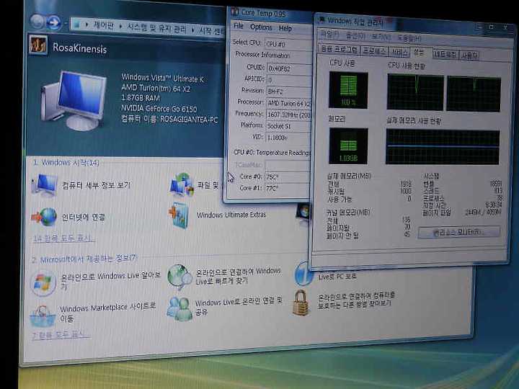Click the Task Manager title bar app icon
The image size is (519, 389).
[321, 19]
